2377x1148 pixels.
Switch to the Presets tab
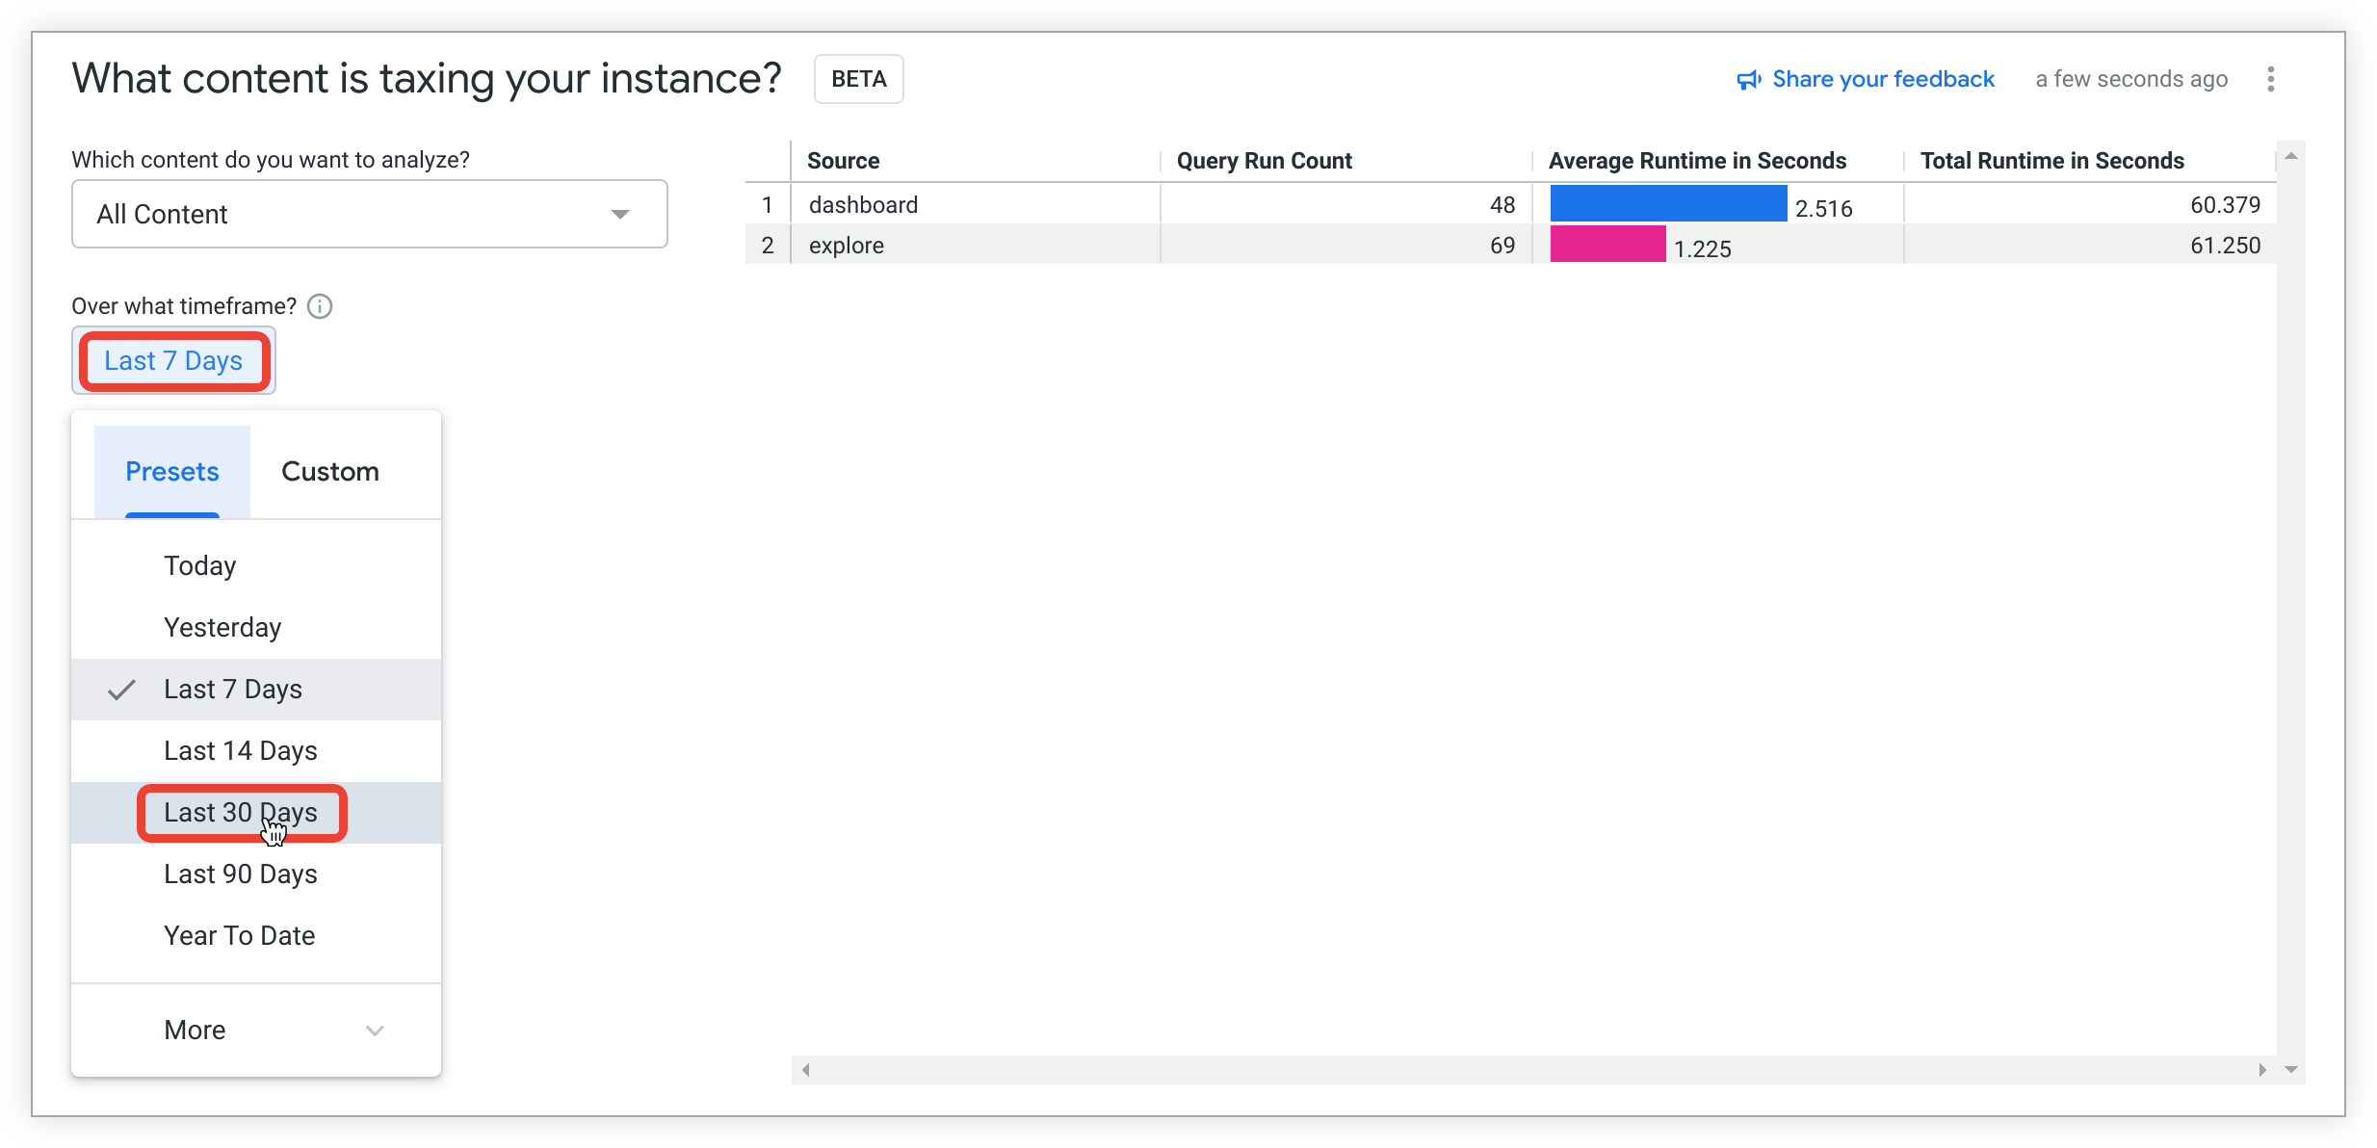click(x=172, y=472)
